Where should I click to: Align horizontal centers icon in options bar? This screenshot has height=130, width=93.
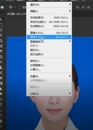83,7
